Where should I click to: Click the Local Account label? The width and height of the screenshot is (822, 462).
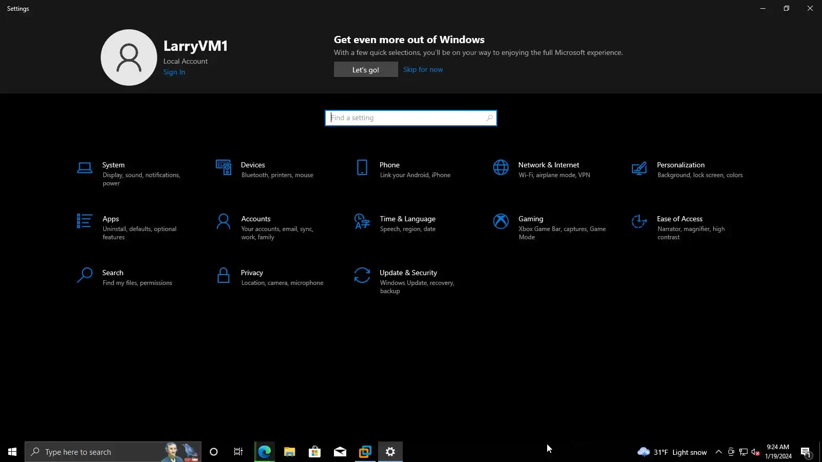(185, 61)
